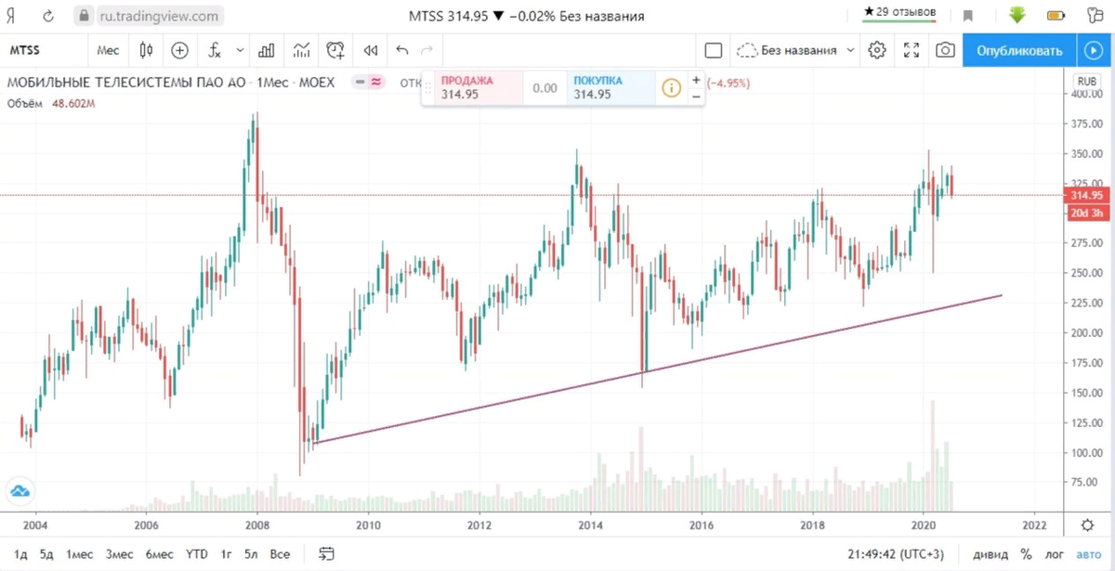Open go-to-date calendar icon
The width and height of the screenshot is (1115, 571).
pos(326,554)
